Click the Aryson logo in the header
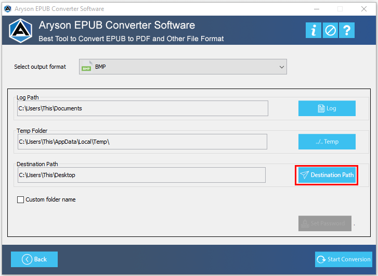378x276 pixels. click(x=20, y=30)
